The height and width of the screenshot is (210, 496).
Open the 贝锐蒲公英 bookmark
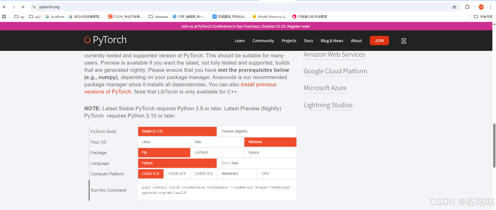[x=309, y=17]
